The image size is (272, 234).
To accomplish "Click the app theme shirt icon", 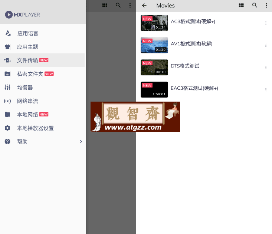I will click(x=7, y=47).
